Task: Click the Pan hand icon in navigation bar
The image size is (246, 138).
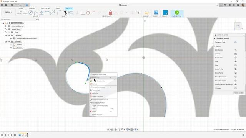Action: (x=116, y=130)
